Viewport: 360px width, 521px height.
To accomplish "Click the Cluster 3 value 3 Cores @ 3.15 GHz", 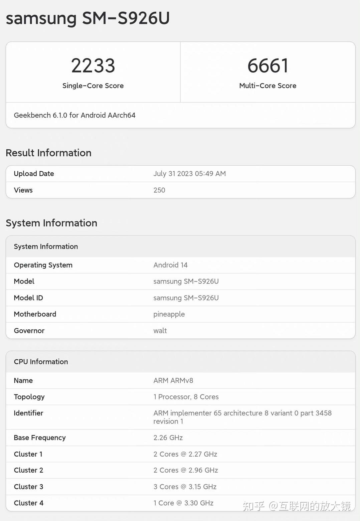I will point(185,487).
